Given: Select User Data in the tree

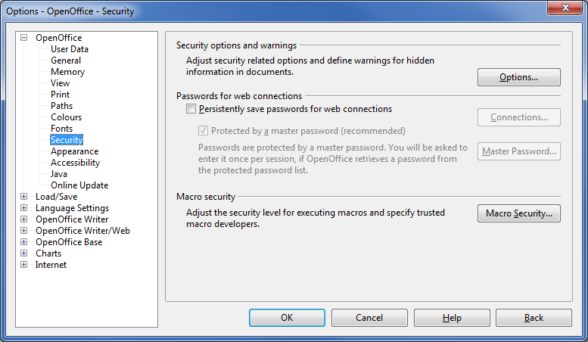Looking at the screenshot, I should pyautogui.click(x=70, y=49).
